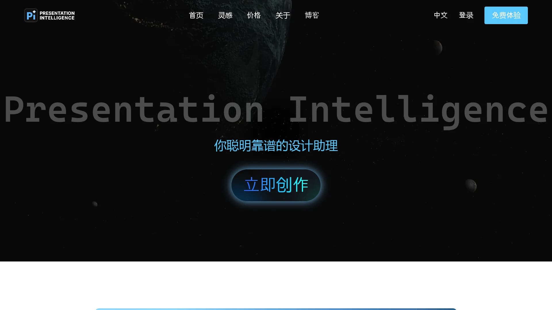This screenshot has height=310, width=552.
Task: Click the Pi logo icon
Action: [x=31, y=15]
